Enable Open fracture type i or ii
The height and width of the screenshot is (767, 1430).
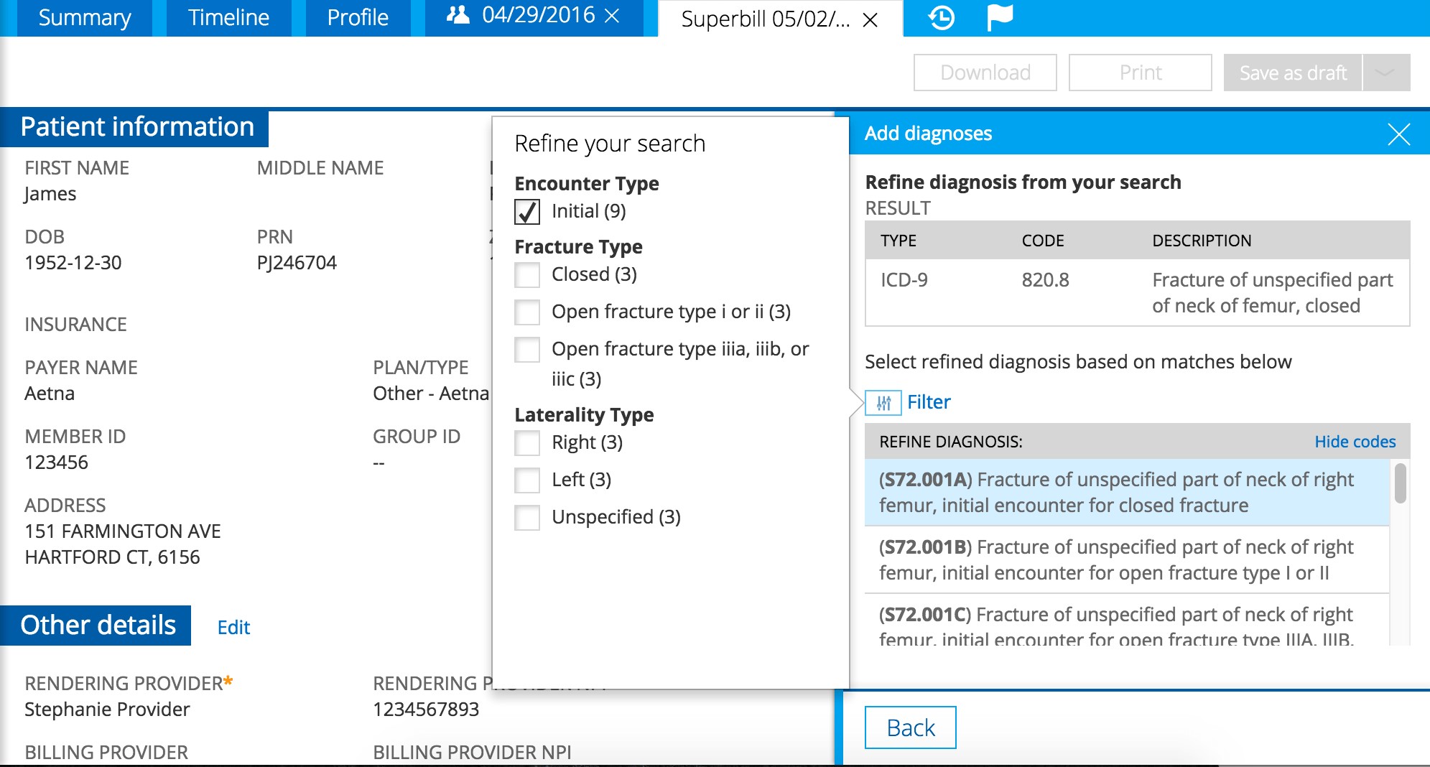(x=527, y=312)
